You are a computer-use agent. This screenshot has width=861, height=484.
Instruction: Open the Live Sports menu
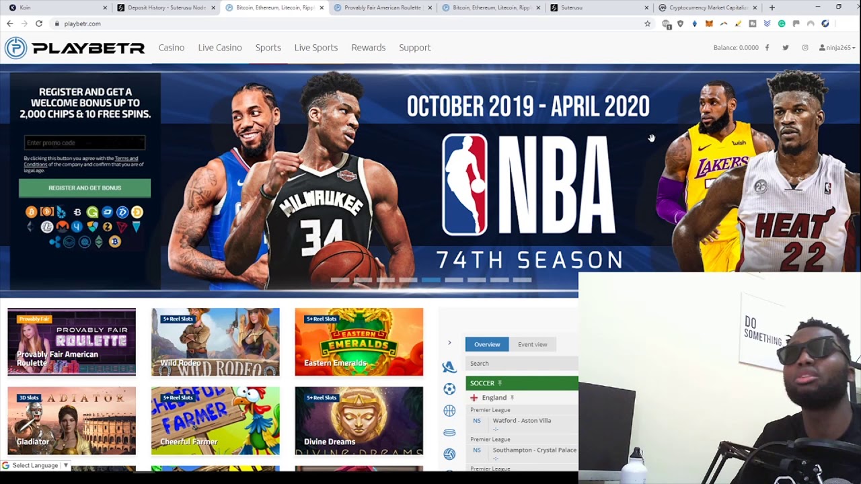pyautogui.click(x=315, y=48)
